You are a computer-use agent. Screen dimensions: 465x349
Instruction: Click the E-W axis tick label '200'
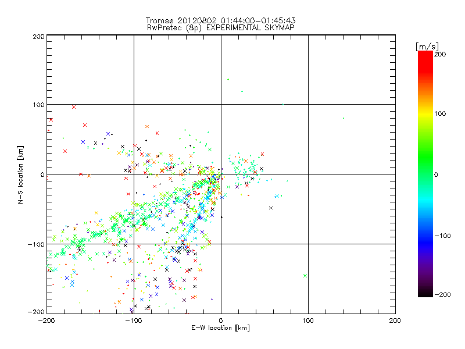[x=395, y=321]
